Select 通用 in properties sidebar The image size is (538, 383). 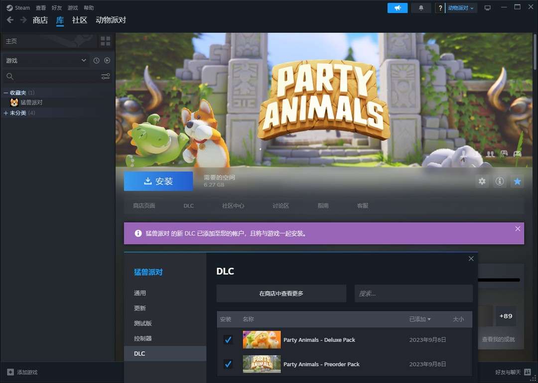tap(165, 293)
